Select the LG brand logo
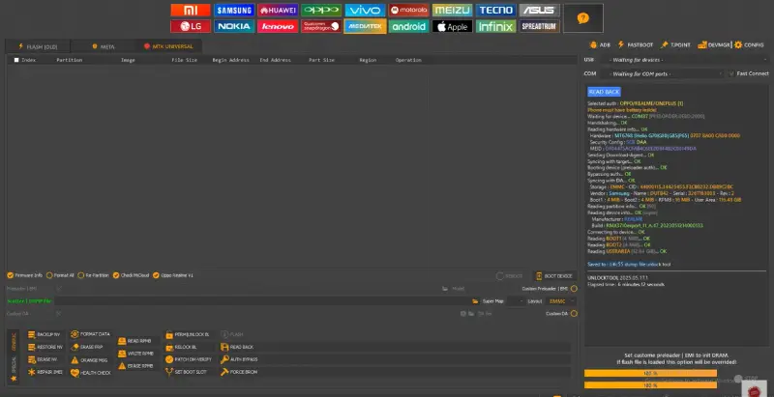Viewport: 774px width, 397px height. pos(191,26)
